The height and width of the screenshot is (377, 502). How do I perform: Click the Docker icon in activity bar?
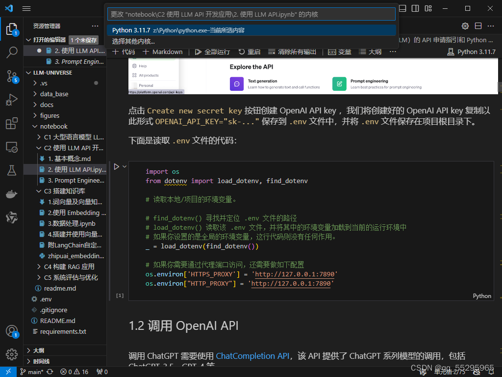12,193
